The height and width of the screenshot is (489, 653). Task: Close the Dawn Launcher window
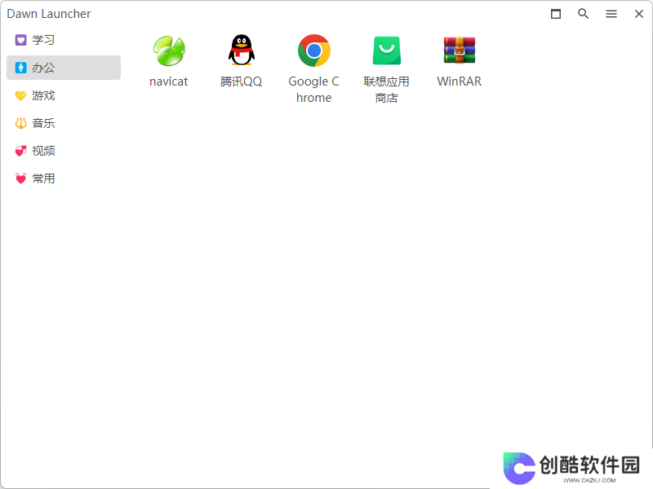click(x=639, y=14)
